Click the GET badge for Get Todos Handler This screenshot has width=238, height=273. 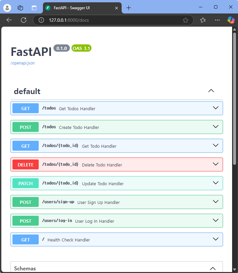pyautogui.click(x=26, y=108)
